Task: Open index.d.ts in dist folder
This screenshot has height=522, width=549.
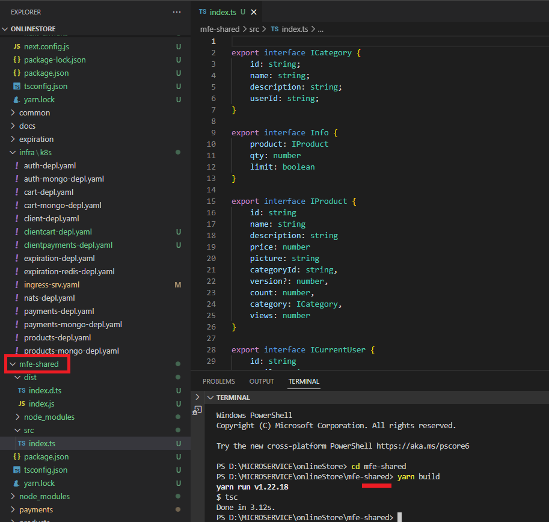Action: coord(45,390)
